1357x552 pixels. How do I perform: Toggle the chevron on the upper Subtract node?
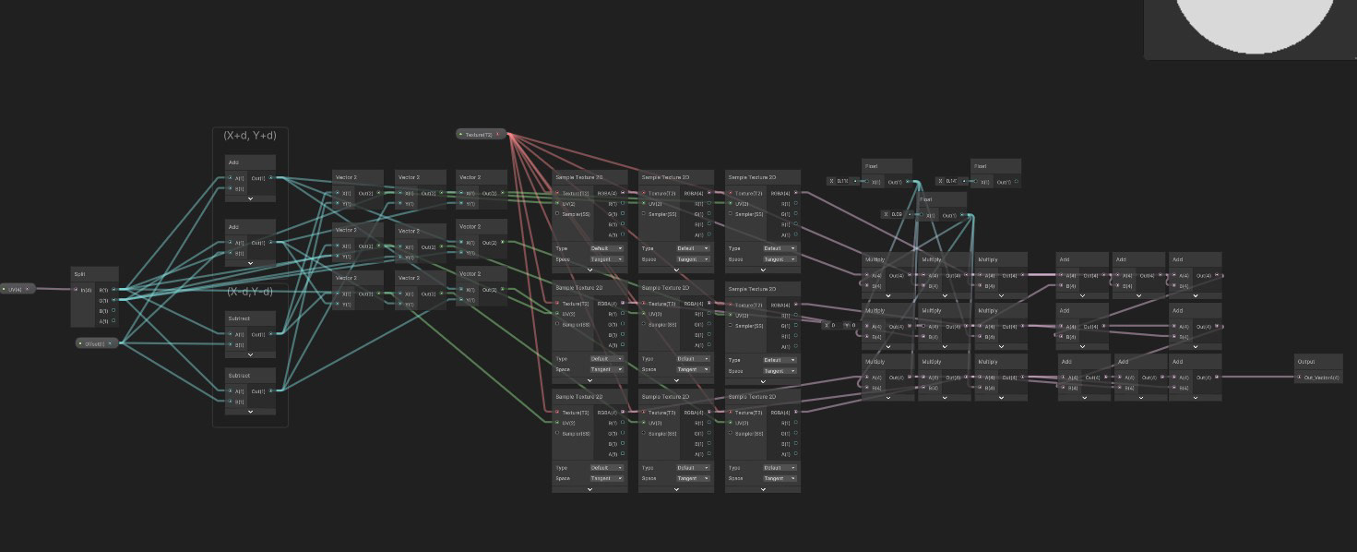click(251, 354)
